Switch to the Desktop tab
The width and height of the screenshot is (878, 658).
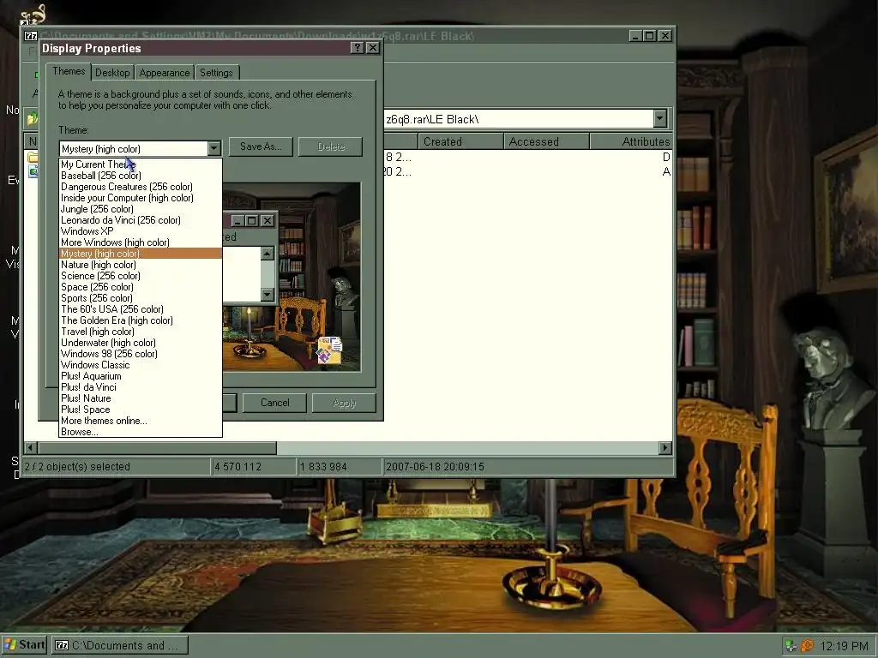coord(112,73)
